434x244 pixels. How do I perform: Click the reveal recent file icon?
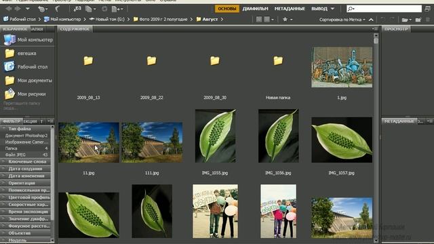click(42, 9)
